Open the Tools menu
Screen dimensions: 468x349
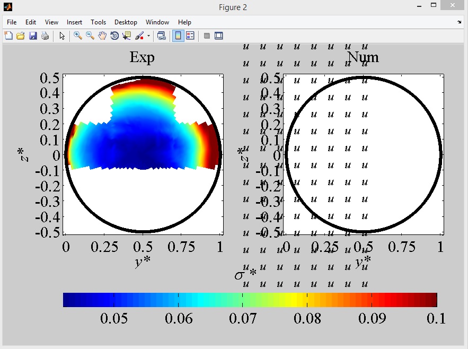pos(98,22)
